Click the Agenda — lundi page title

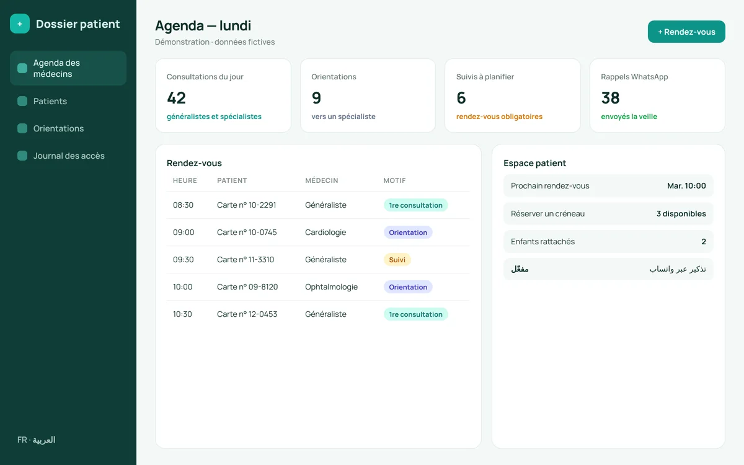pyautogui.click(x=203, y=25)
